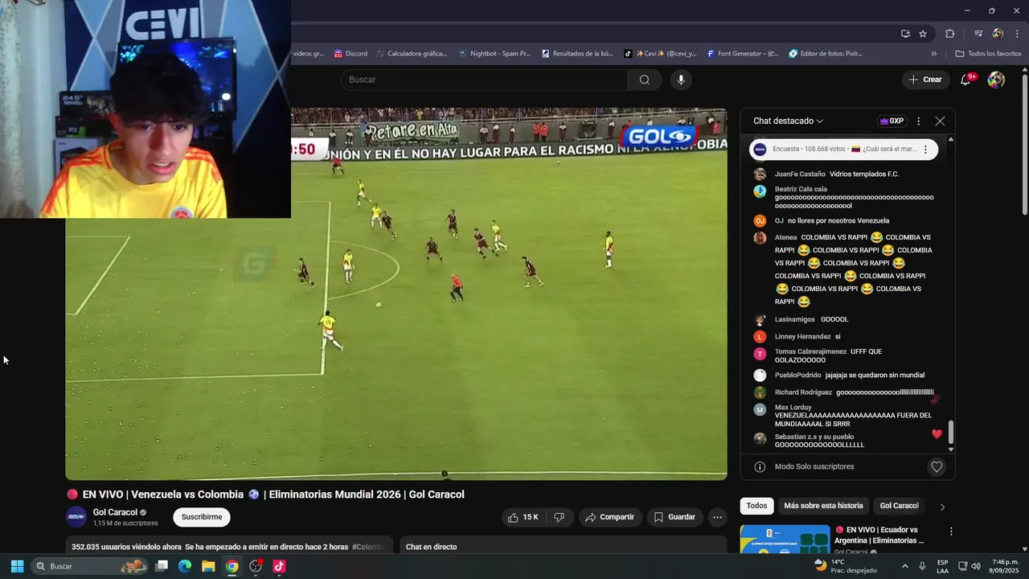Click the Crear button
Image resolution: width=1029 pixels, height=579 pixels.
[x=924, y=80]
